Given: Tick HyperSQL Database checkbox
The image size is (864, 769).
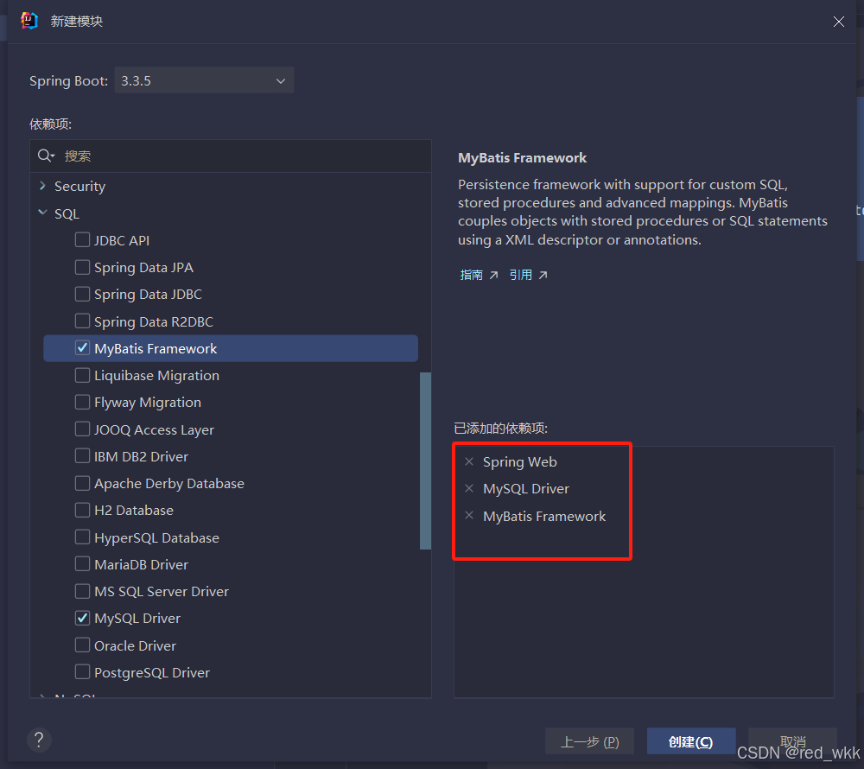Looking at the screenshot, I should tap(82, 537).
